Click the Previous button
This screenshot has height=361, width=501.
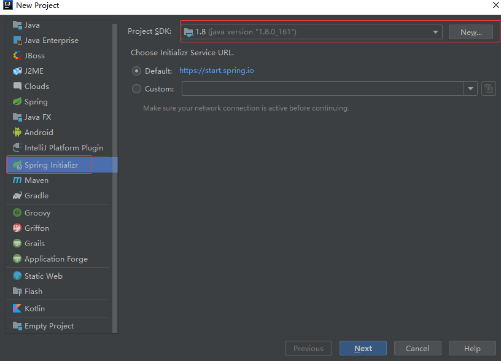[308, 348]
